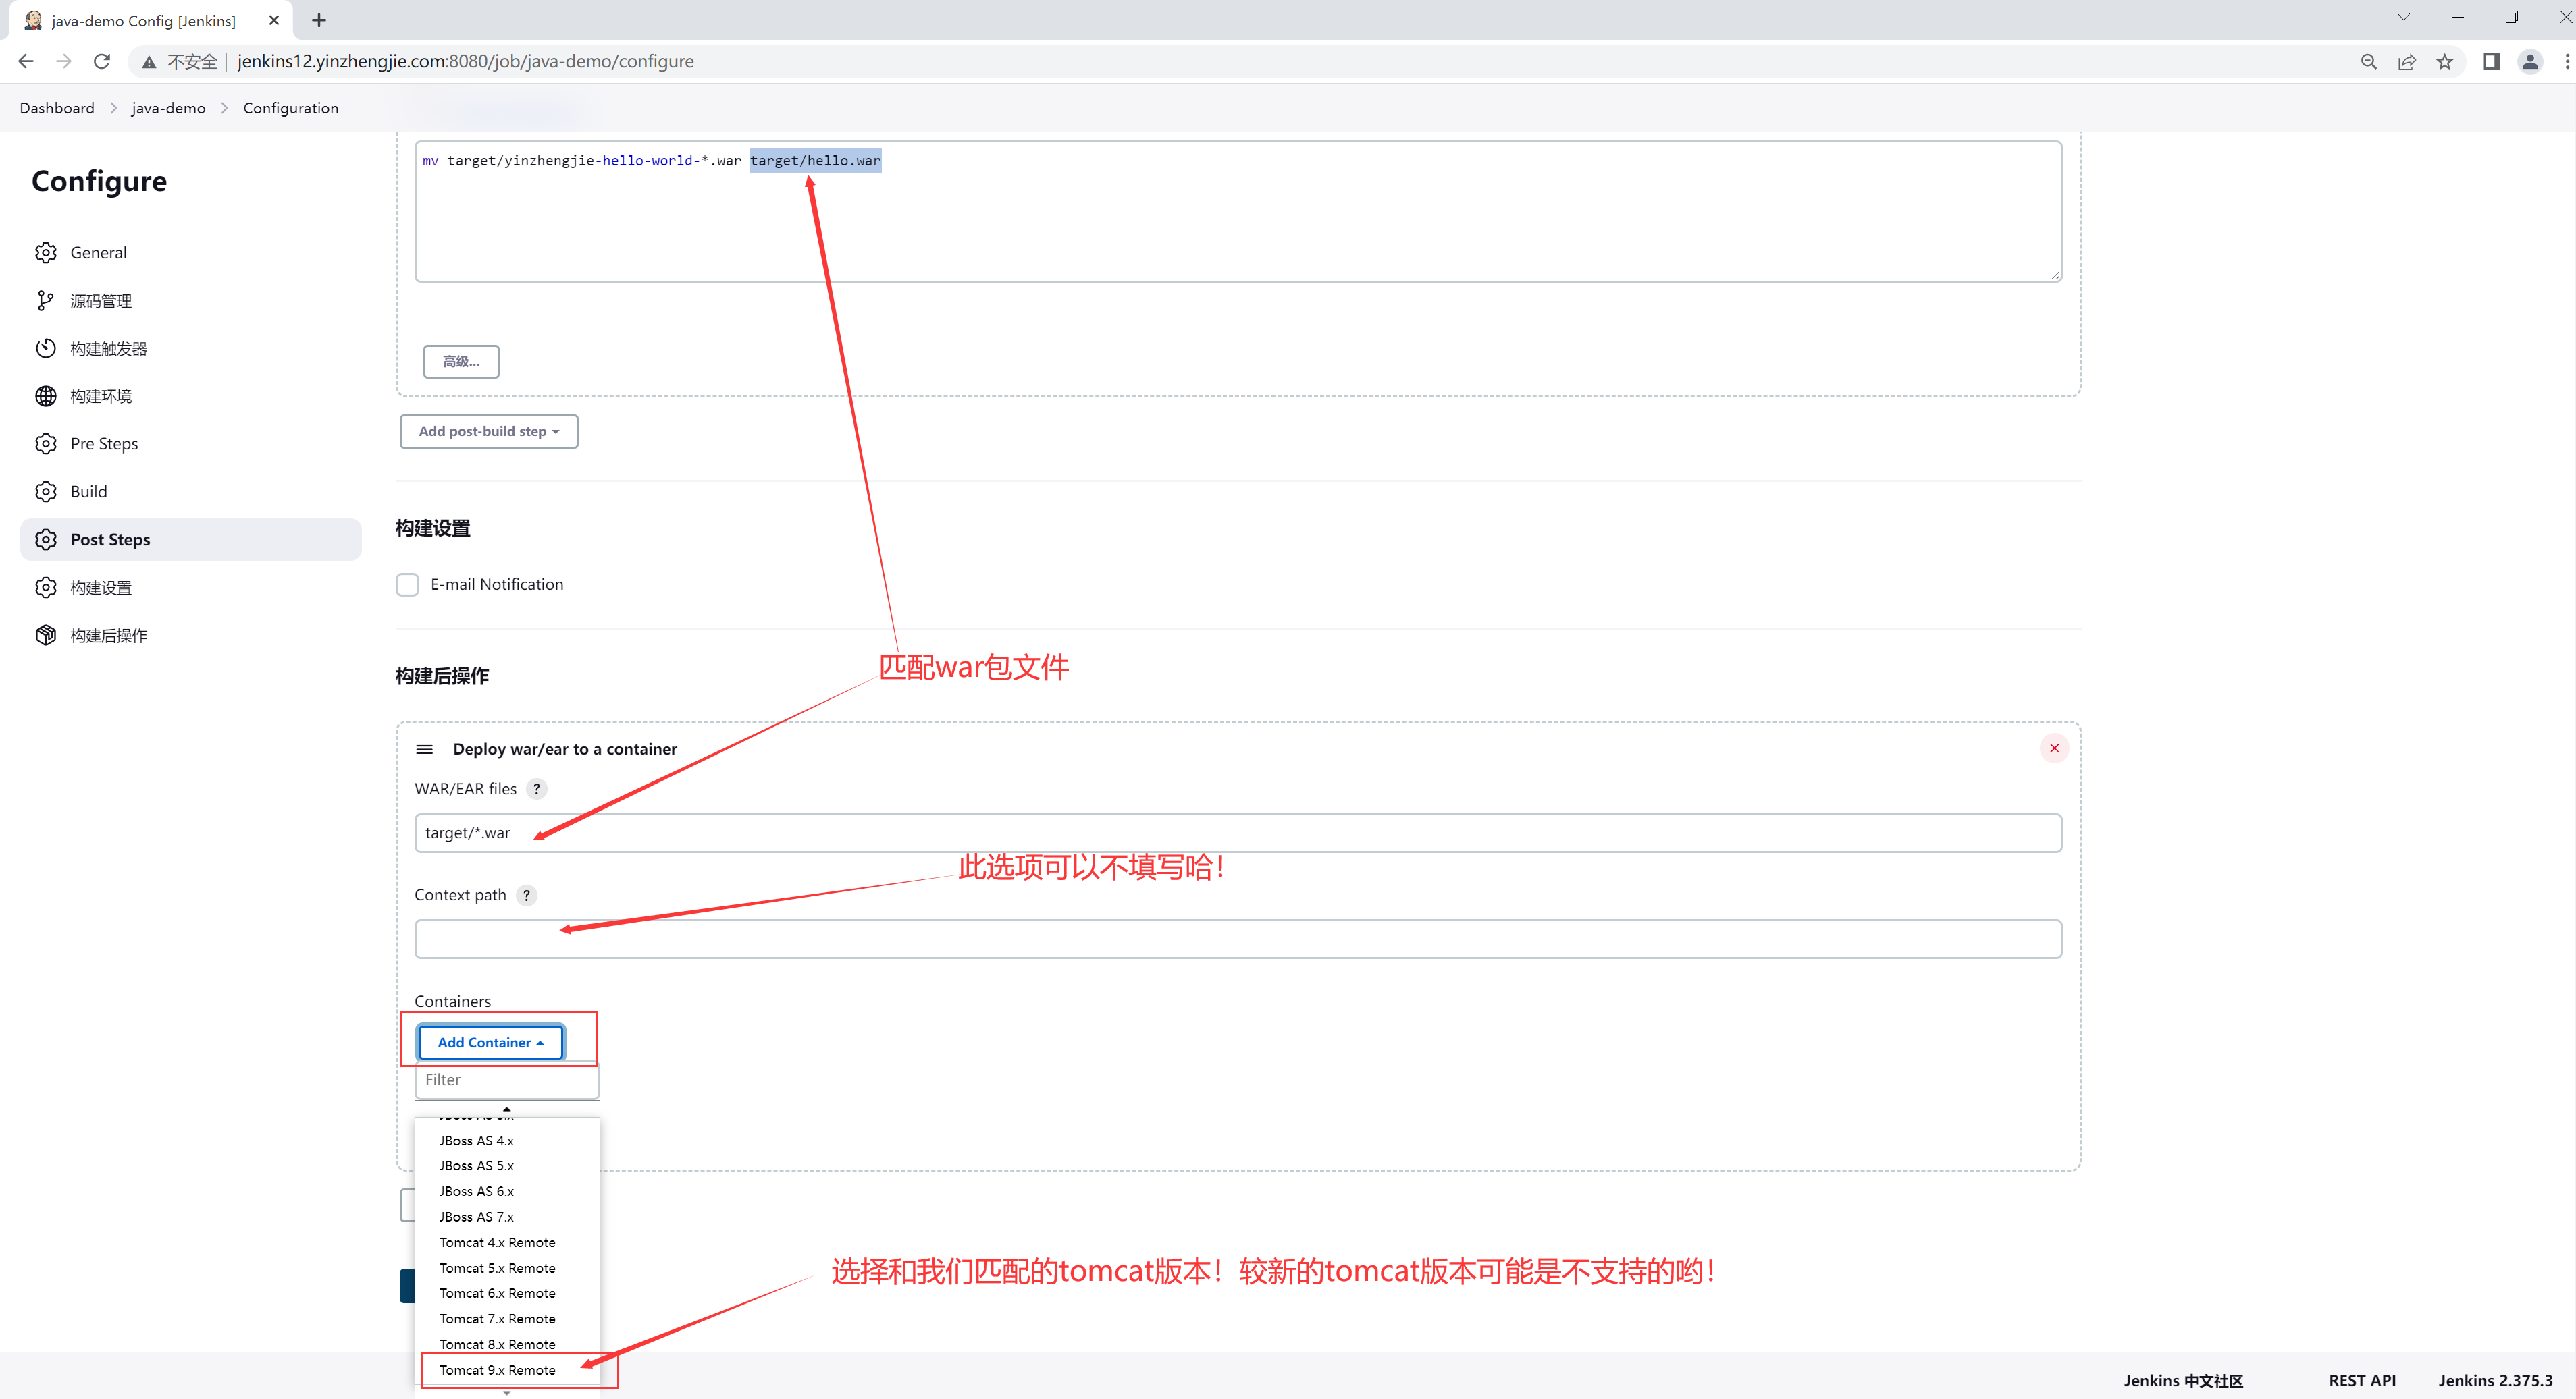
Task: Select the Post Steps sidebar item
Action: (110, 540)
